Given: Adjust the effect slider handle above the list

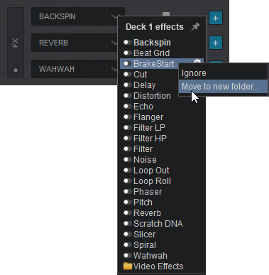Looking at the screenshot, I should [166, 14].
